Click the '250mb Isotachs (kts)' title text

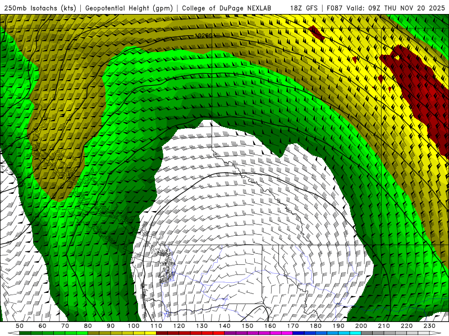[40, 8]
